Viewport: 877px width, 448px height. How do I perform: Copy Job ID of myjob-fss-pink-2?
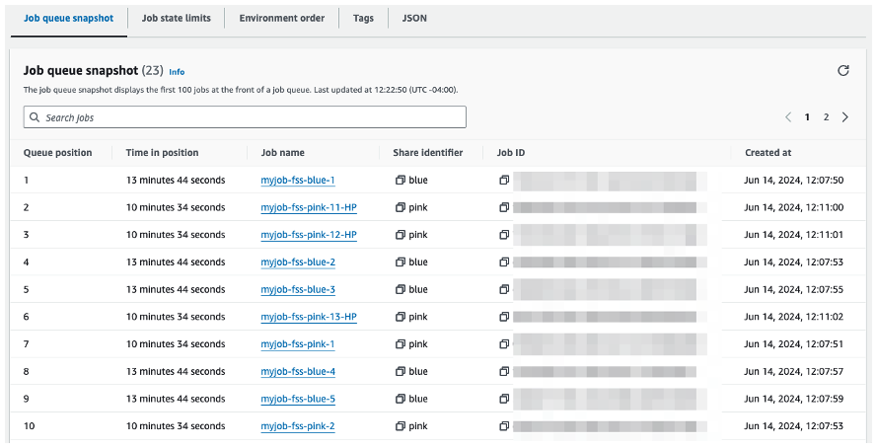504,426
